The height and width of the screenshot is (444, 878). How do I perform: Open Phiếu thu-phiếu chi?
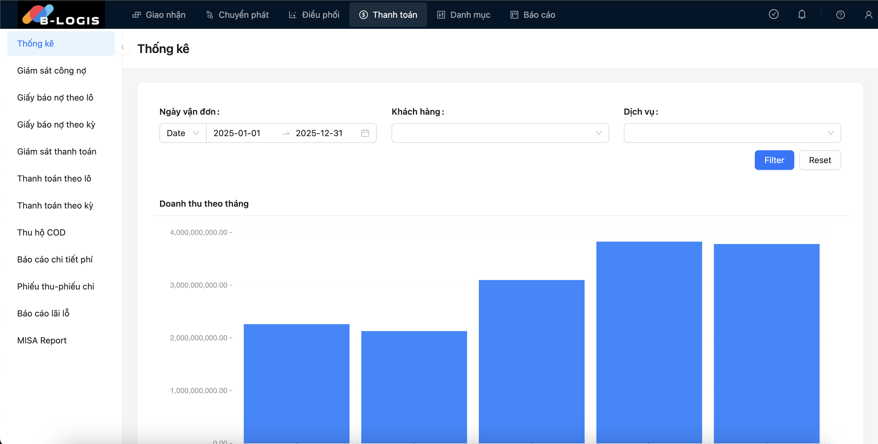pyautogui.click(x=61, y=286)
